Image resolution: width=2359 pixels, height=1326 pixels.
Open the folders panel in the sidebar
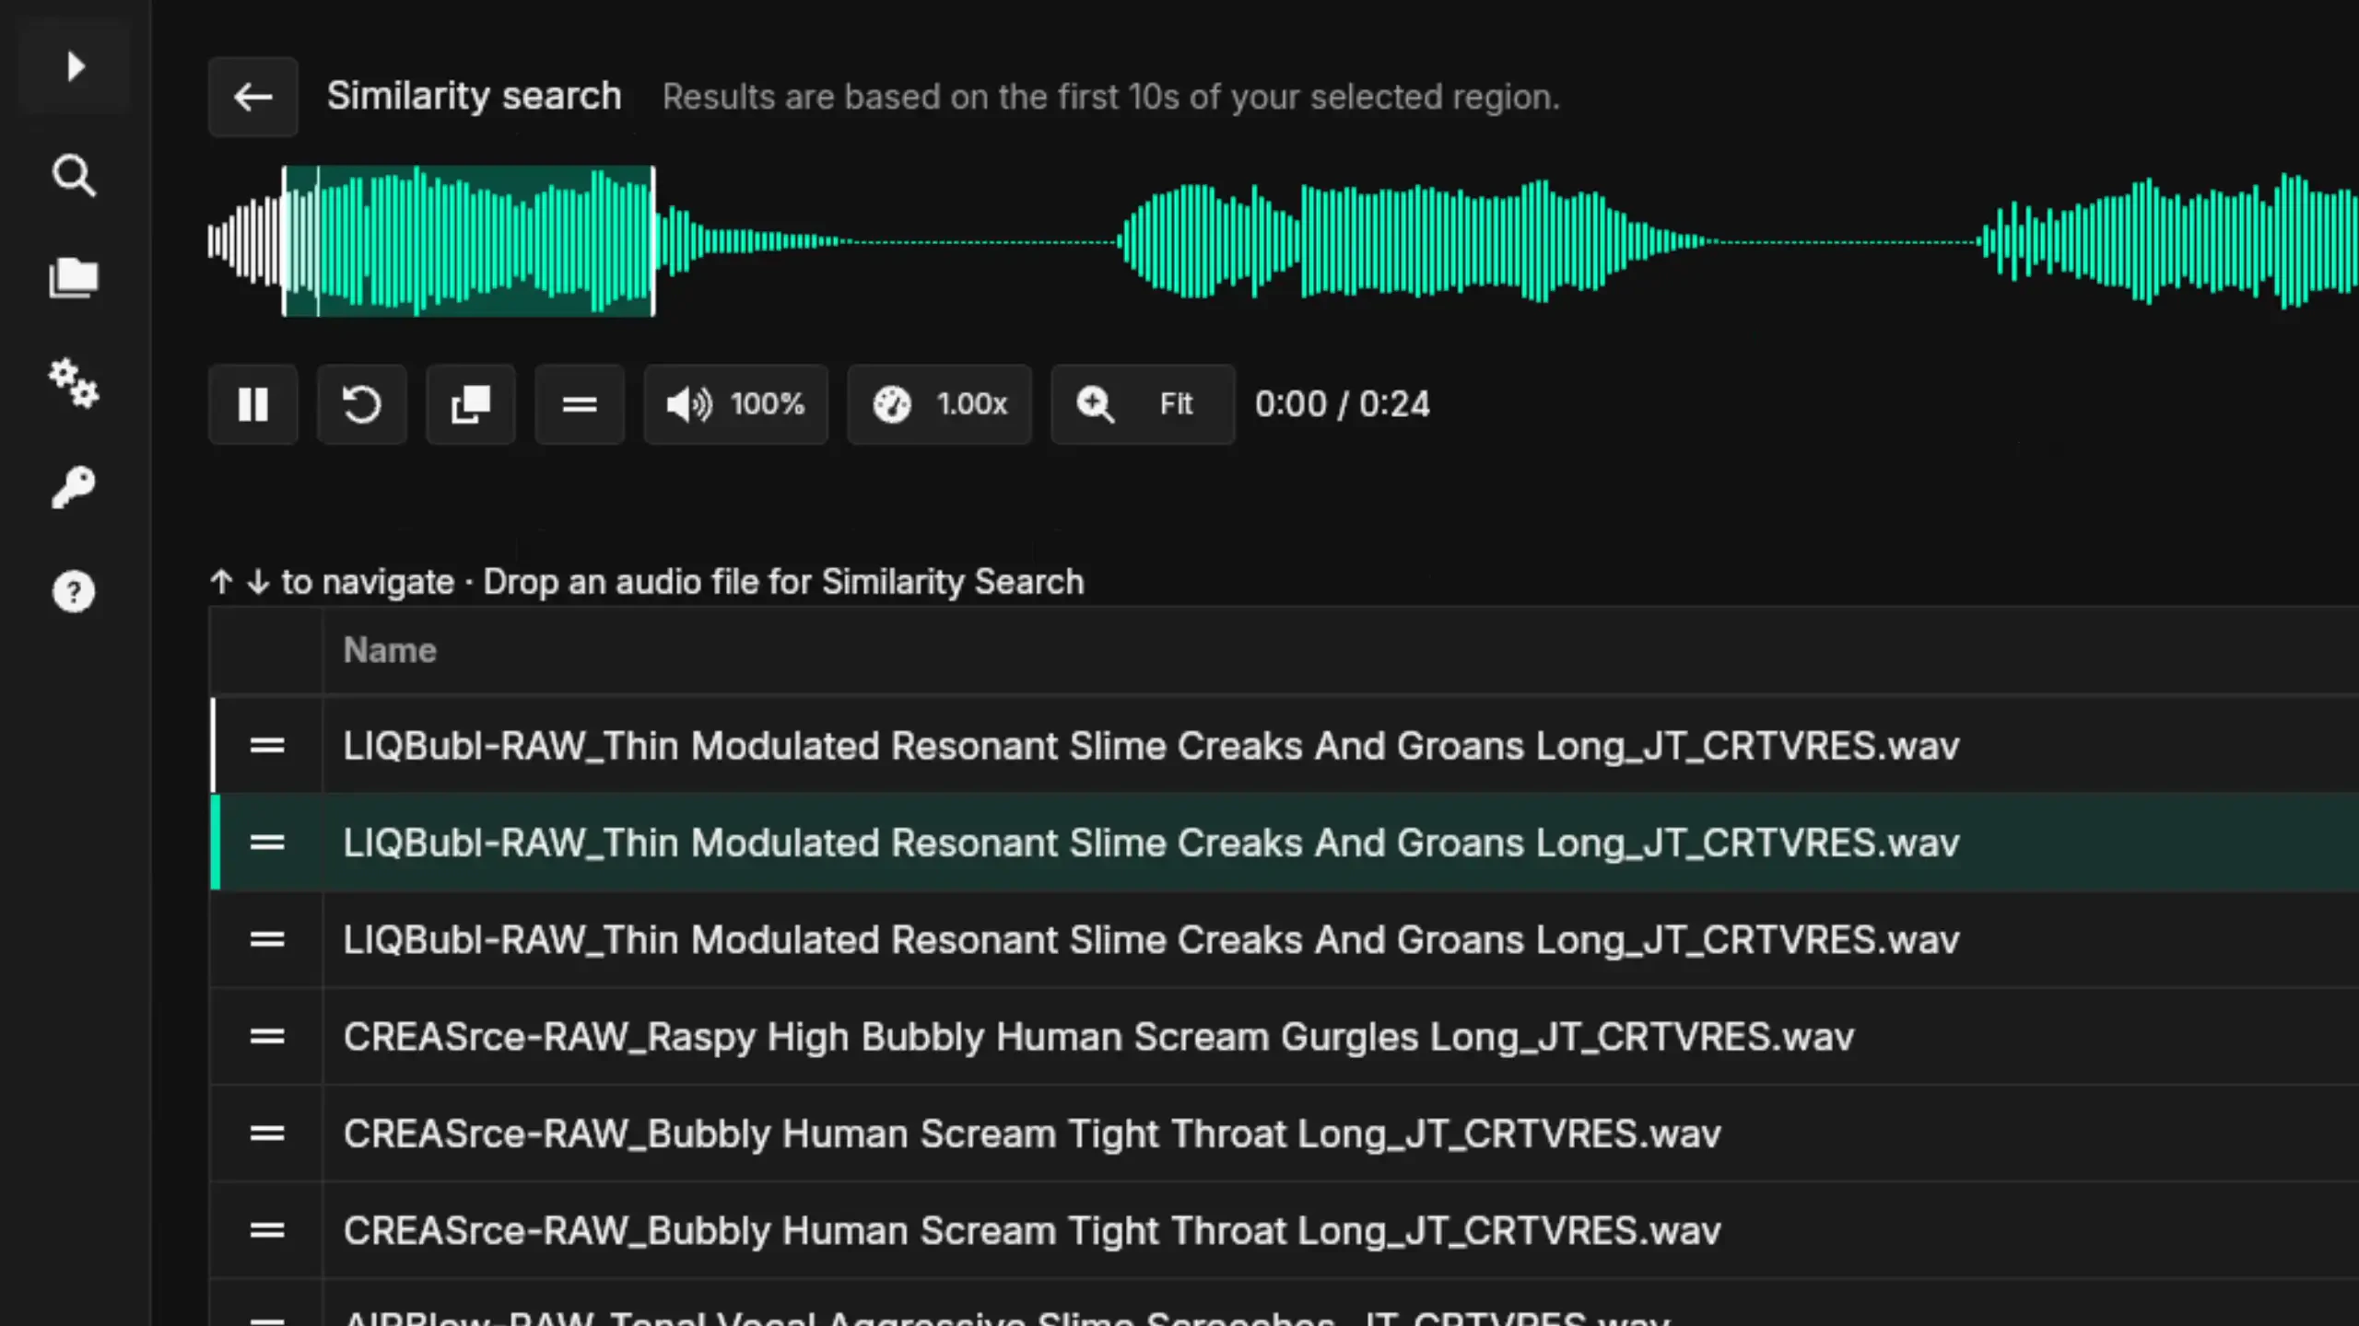pyautogui.click(x=74, y=277)
